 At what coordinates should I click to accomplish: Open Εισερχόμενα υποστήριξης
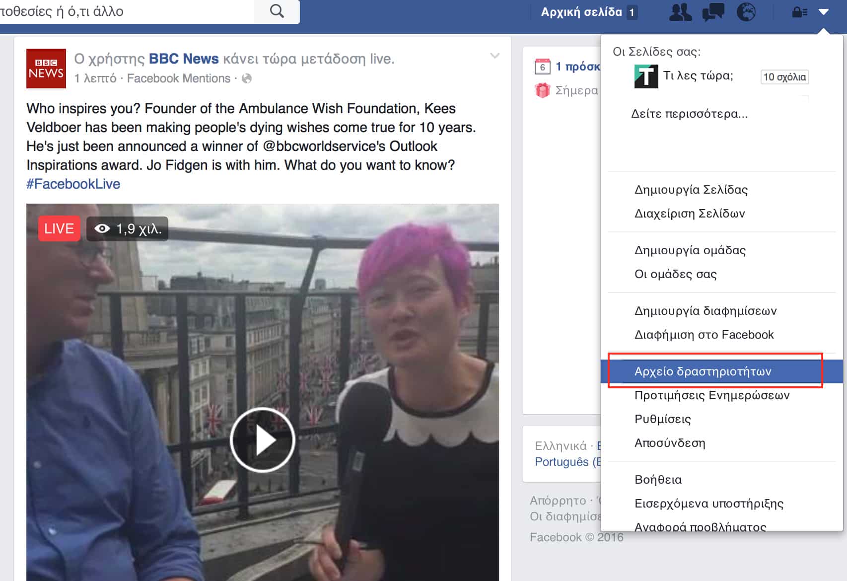pyautogui.click(x=709, y=504)
